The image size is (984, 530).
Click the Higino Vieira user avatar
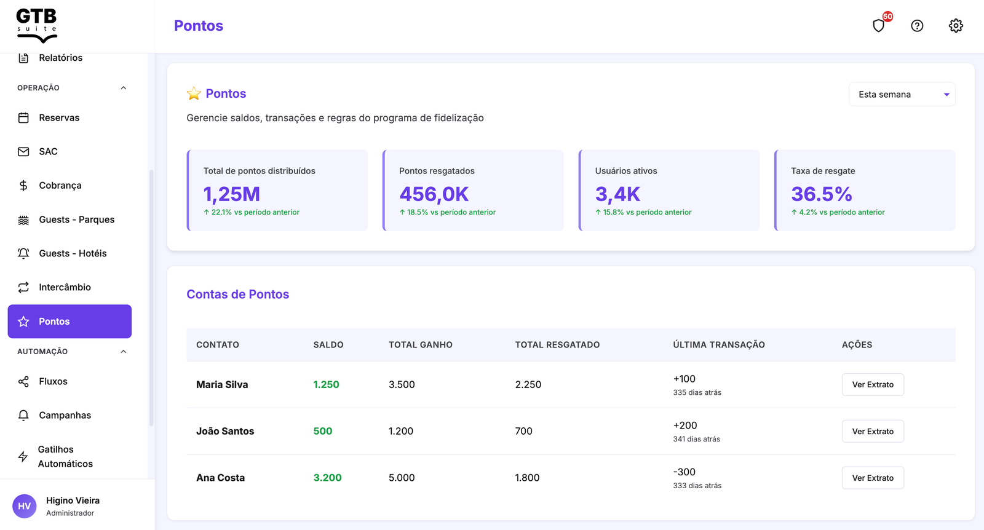(x=25, y=506)
